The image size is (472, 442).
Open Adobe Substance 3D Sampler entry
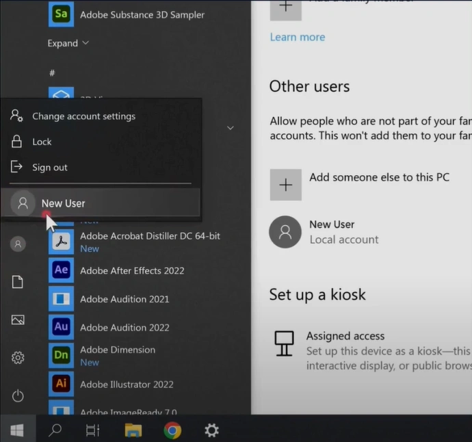pyautogui.click(x=142, y=15)
